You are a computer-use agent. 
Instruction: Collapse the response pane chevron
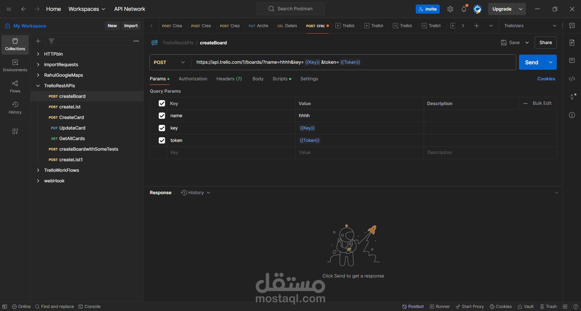pyautogui.click(x=556, y=193)
